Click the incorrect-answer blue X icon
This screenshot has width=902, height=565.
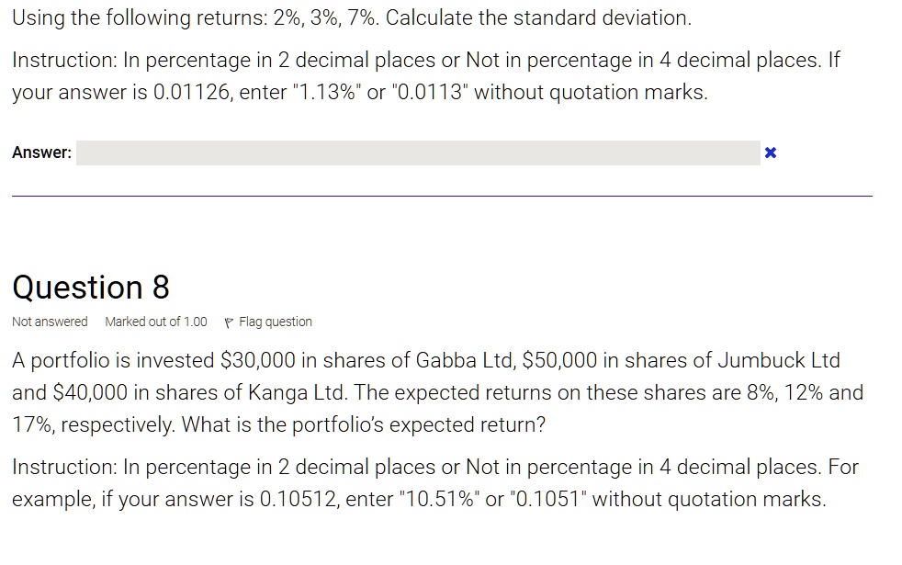771,153
